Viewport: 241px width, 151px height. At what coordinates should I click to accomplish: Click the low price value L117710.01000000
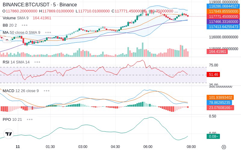pos(93,11)
